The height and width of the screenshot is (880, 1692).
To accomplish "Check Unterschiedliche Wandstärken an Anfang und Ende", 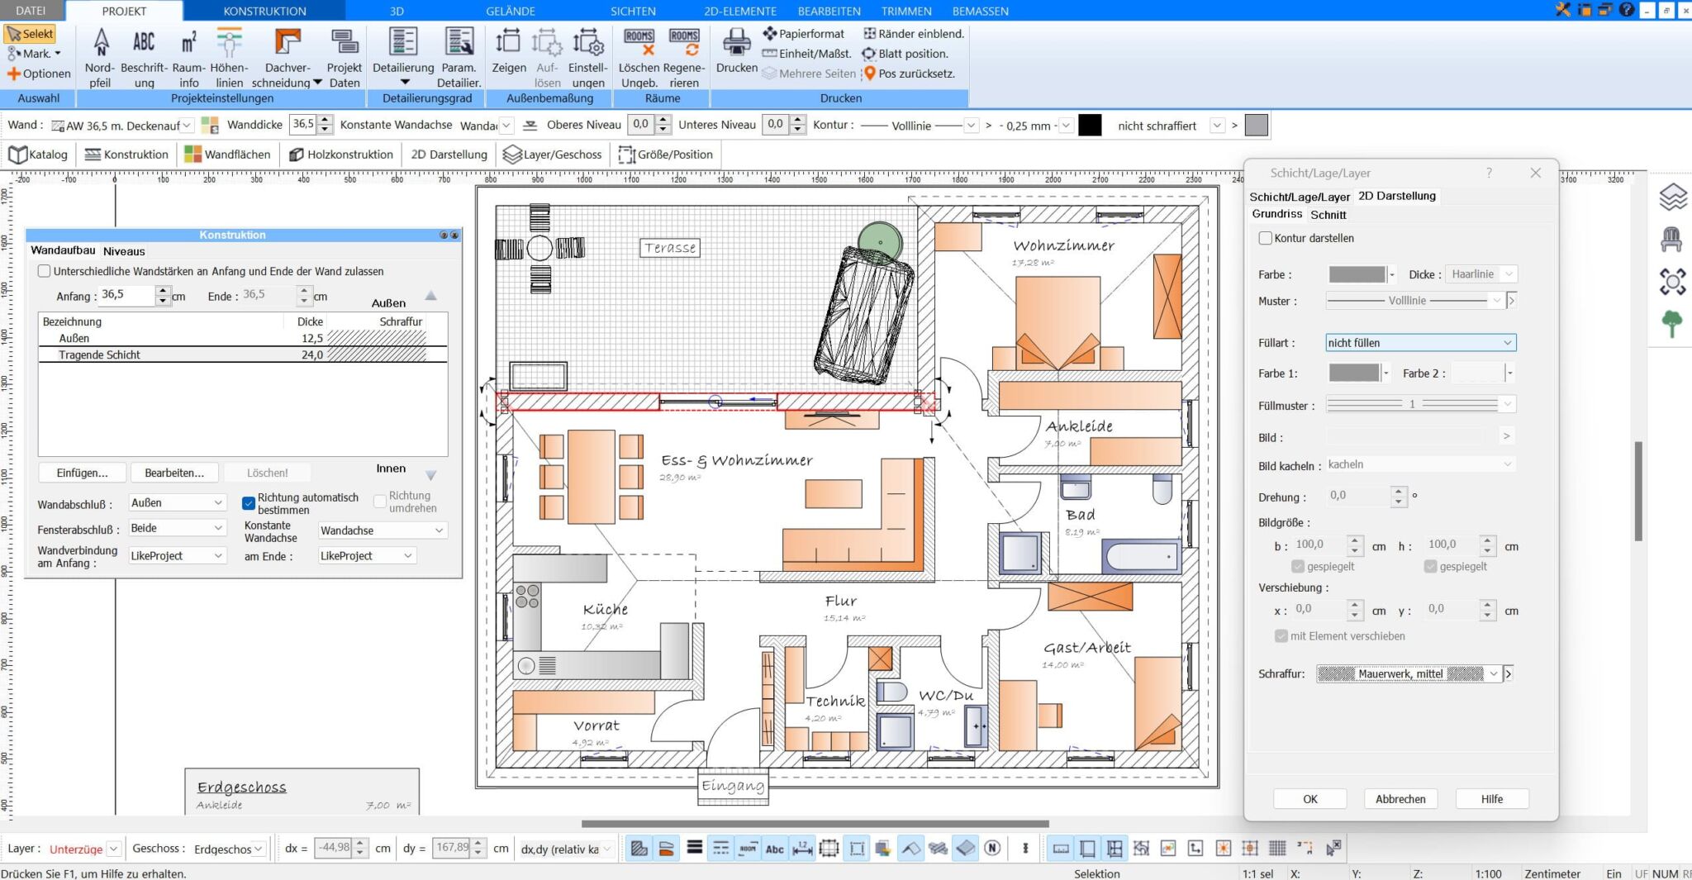I will (45, 270).
